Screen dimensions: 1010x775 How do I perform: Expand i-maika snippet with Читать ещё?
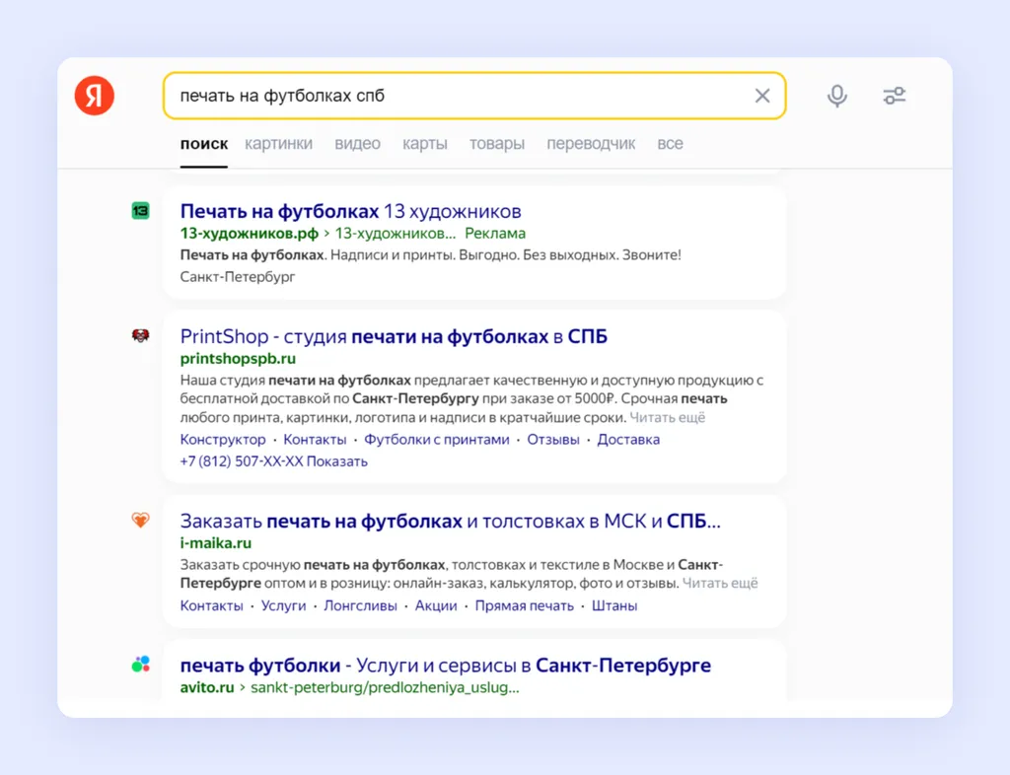point(720,583)
